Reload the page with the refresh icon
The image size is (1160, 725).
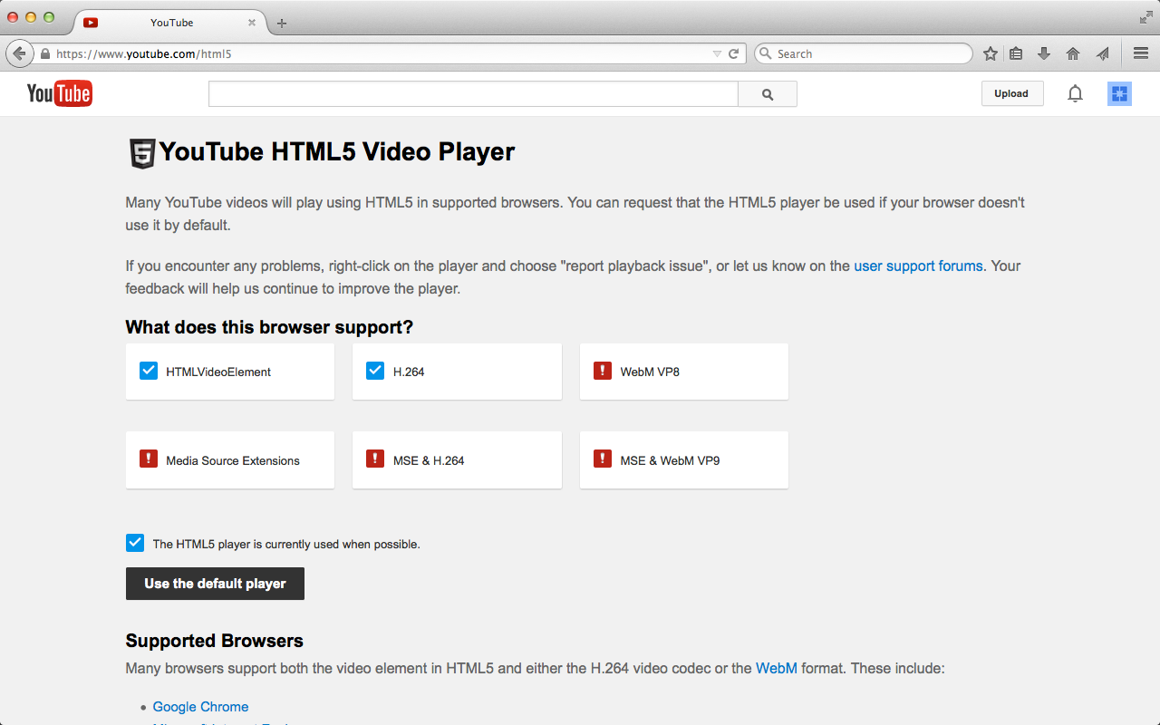[734, 53]
